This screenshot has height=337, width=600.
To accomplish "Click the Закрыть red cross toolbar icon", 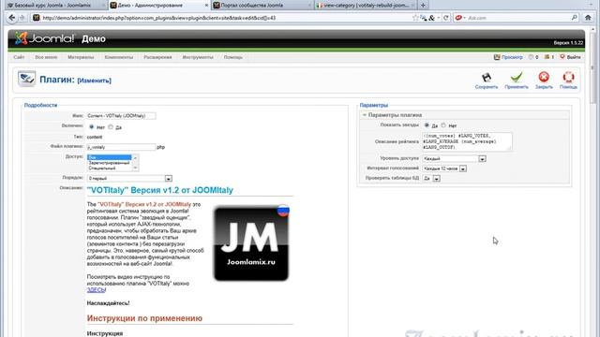I will (x=544, y=77).
